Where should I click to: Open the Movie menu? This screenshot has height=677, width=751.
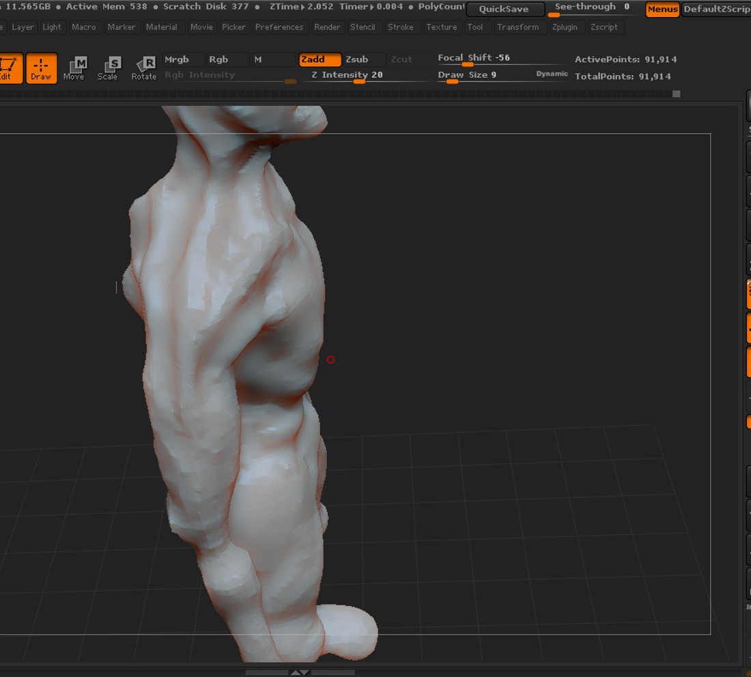pos(201,27)
